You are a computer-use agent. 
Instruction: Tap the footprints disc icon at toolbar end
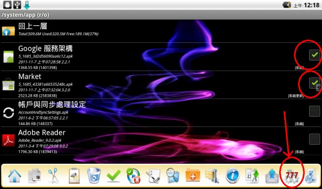[x=310, y=176]
